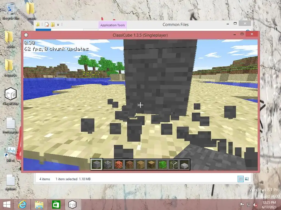Select the ClassiCube desktop shortcut

coord(11,96)
